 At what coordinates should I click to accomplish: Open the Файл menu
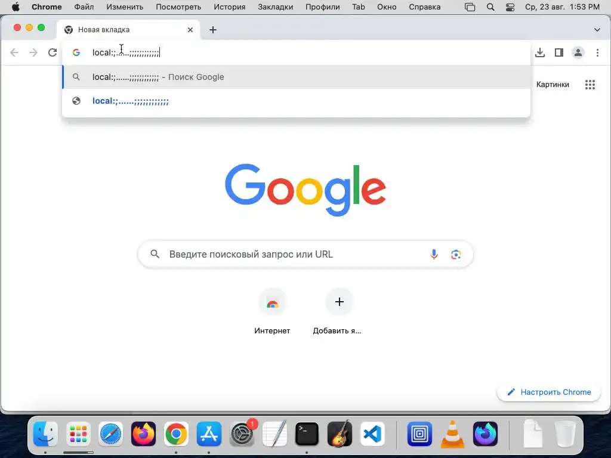click(x=84, y=7)
